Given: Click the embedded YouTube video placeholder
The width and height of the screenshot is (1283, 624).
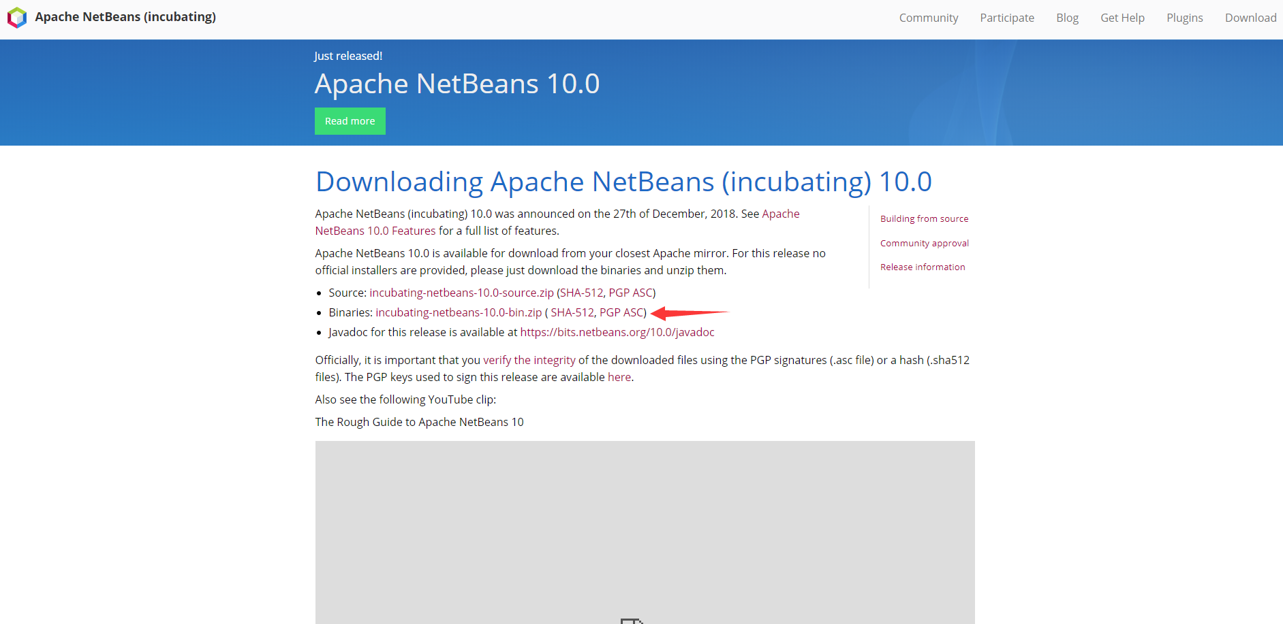Looking at the screenshot, I should (x=645, y=532).
